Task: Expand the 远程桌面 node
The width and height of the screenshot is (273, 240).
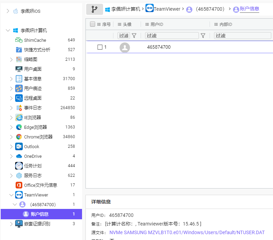Action: [x=11, y=98]
